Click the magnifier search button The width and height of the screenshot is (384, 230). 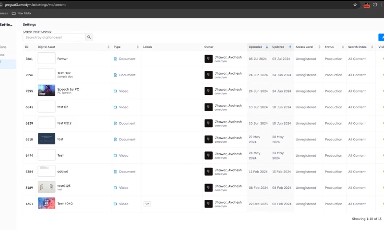[x=89, y=37]
